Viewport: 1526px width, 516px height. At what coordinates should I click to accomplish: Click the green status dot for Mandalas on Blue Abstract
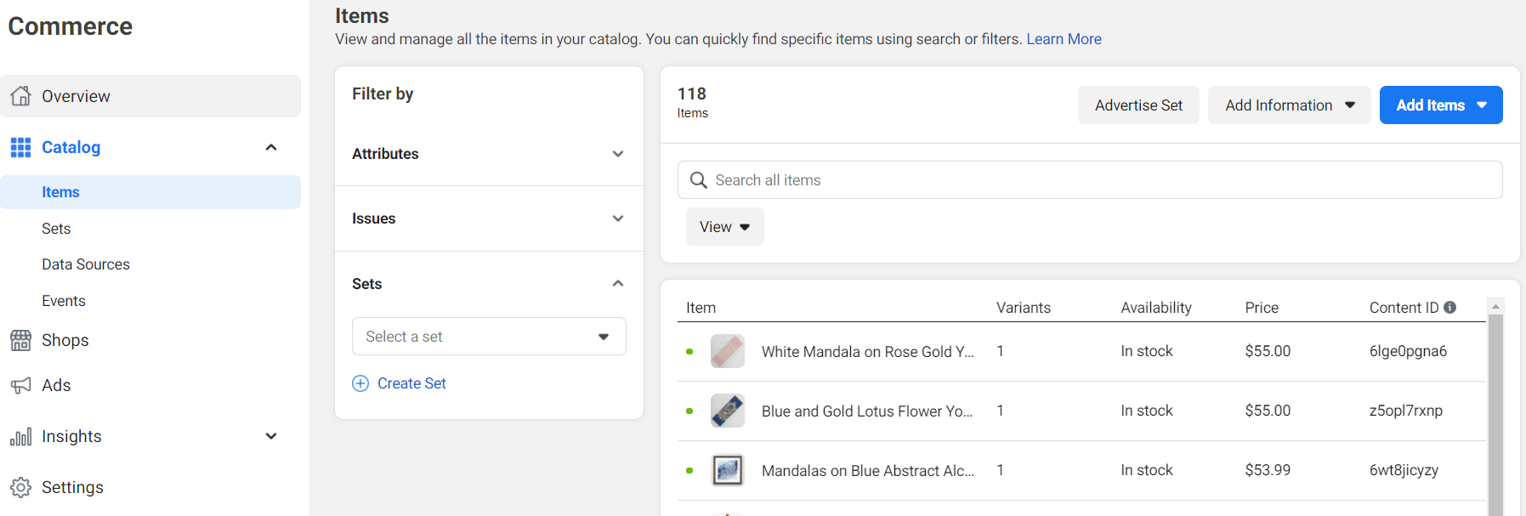coord(689,470)
